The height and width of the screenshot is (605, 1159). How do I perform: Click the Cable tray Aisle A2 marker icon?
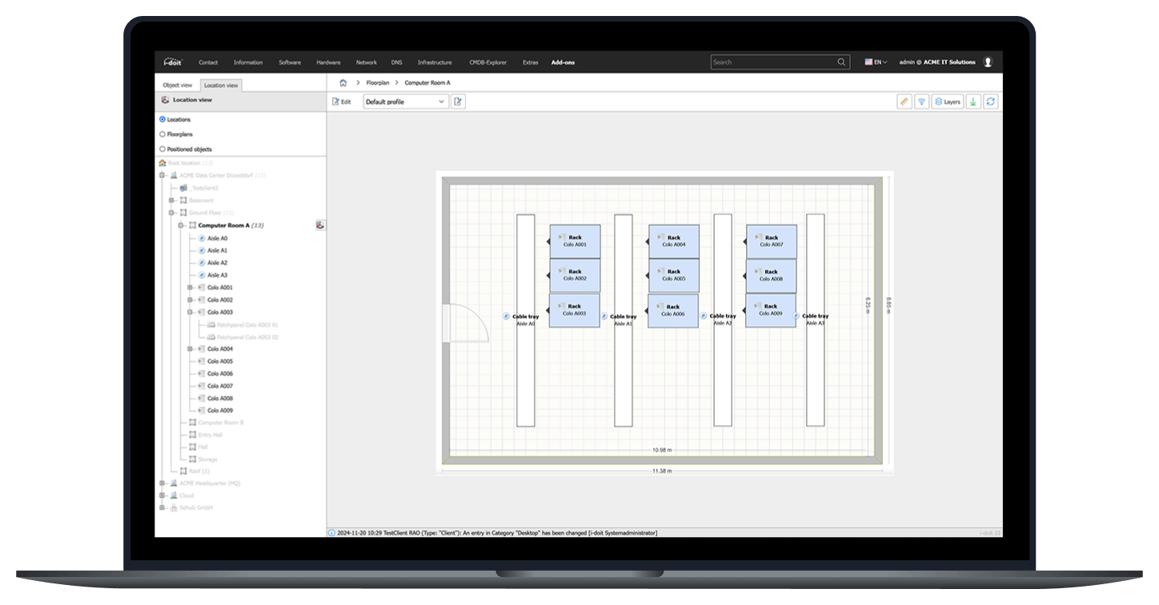tap(704, 316)
